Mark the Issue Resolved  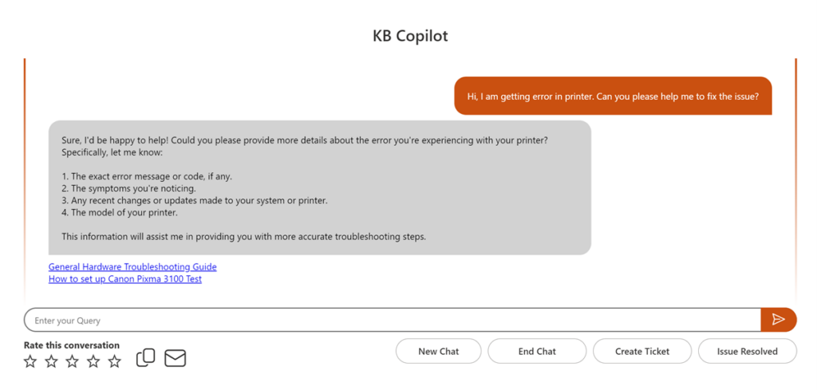747,351
